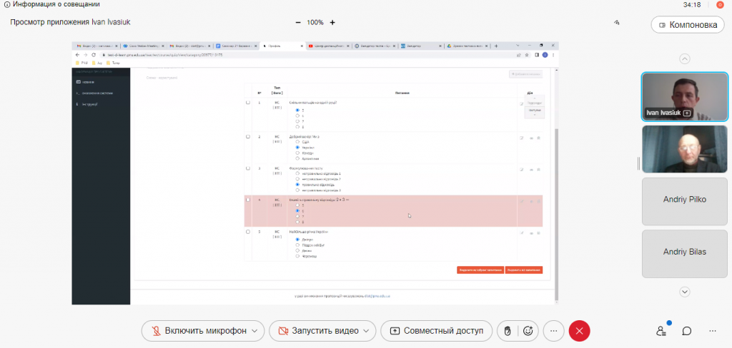Expand the Включить микрофон dropdown arrow
The height and width of the screenshot is (348, 732).
point(254,331)
